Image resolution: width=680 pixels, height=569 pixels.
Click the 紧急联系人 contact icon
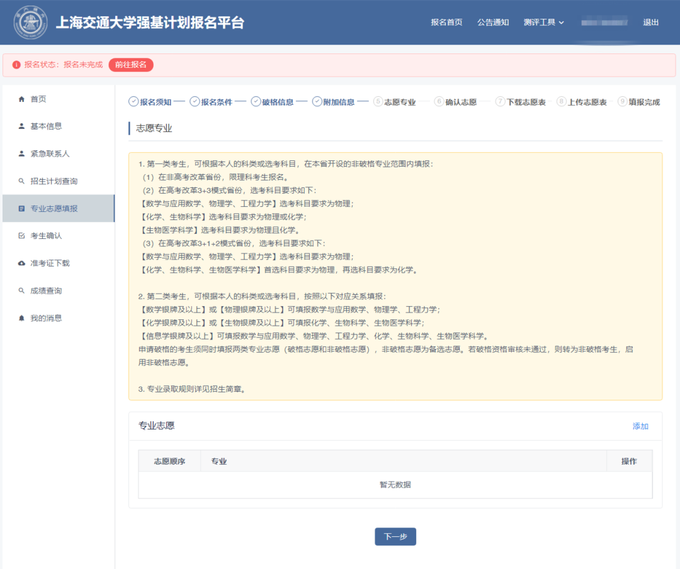click(22, 153)
